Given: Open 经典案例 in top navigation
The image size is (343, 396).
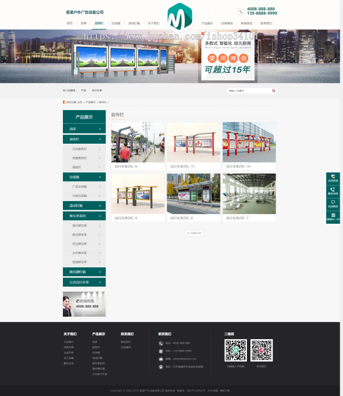Looking at the screenshot, I should coord(227,23).
